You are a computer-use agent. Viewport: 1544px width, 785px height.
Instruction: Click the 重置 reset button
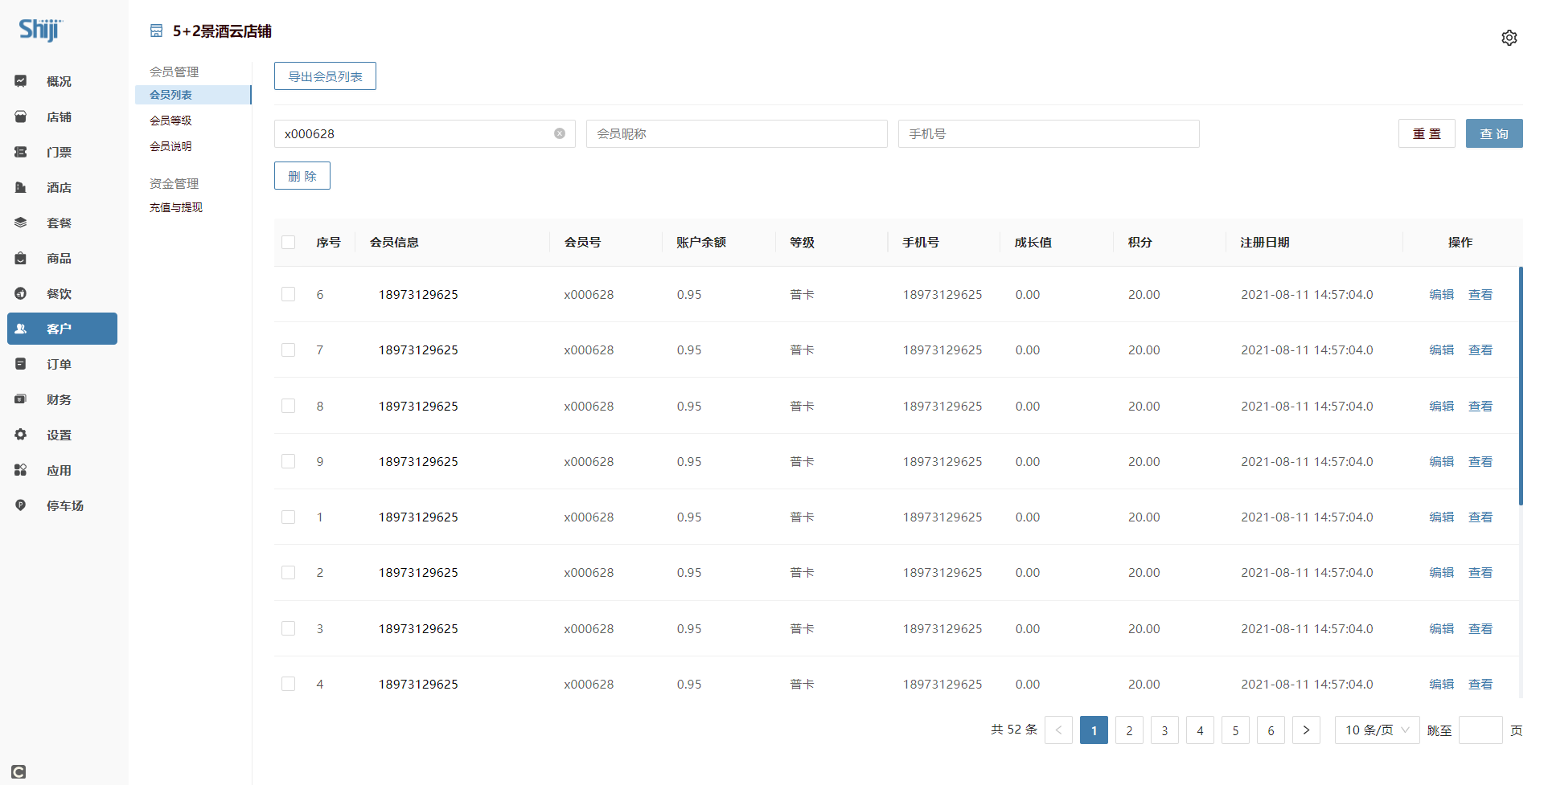[x=1427, y=133]
